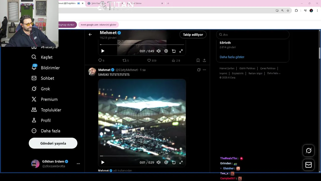Open the more options on SIMSIKI post
This screenshot has width=321, height=181.
[204, 70]
